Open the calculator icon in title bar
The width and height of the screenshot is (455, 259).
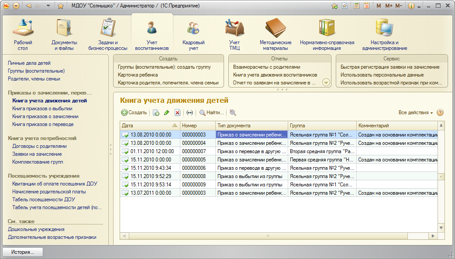click(x=357, y=6)
